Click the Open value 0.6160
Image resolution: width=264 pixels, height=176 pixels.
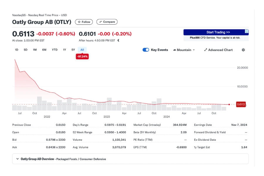[x=60, y=132]
